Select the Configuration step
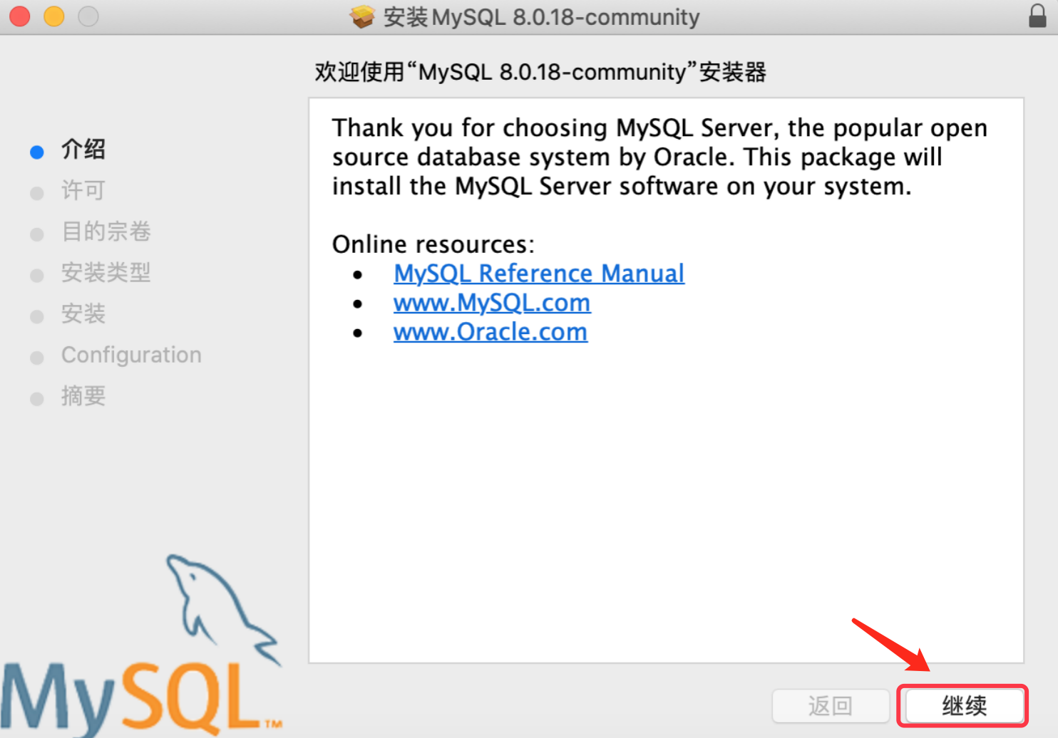The image size is (1058, 738). tap(131, 355)
